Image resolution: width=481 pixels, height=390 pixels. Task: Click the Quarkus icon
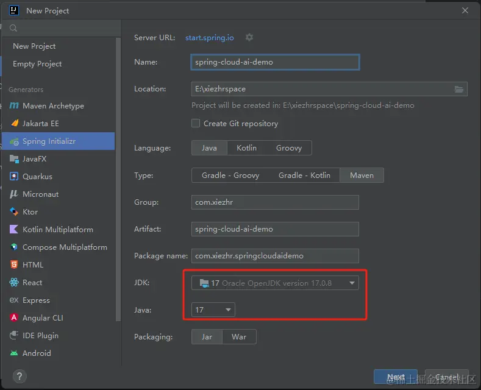(x=14, y=176)
